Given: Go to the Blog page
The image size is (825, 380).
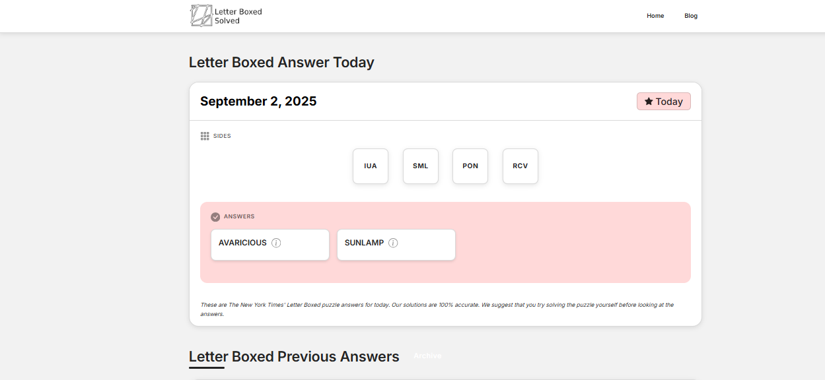Looking at the screenshot, I should 691,16.
